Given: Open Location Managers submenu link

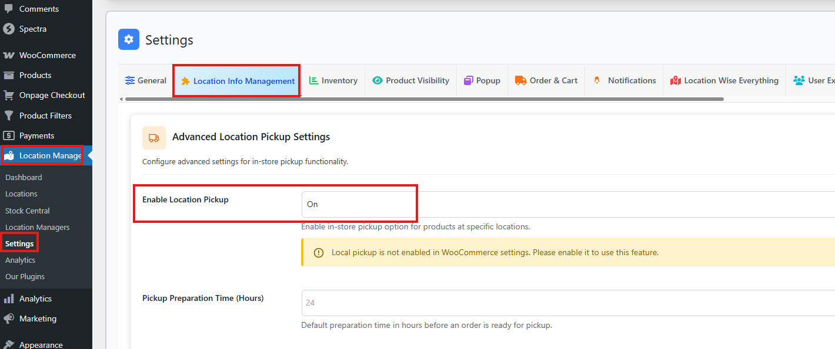Looking at the screenshot, I should click(x=37, y=227).
